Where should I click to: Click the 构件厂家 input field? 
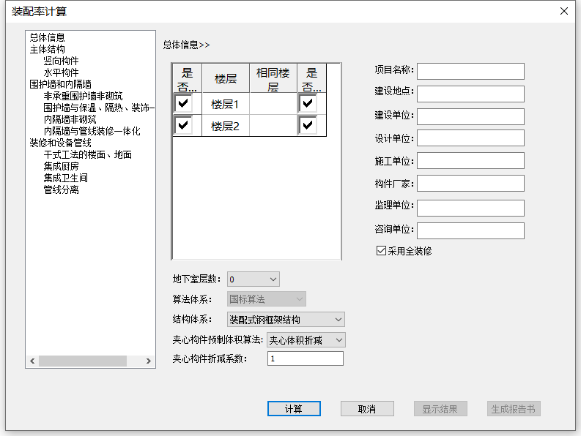[470, 183]
